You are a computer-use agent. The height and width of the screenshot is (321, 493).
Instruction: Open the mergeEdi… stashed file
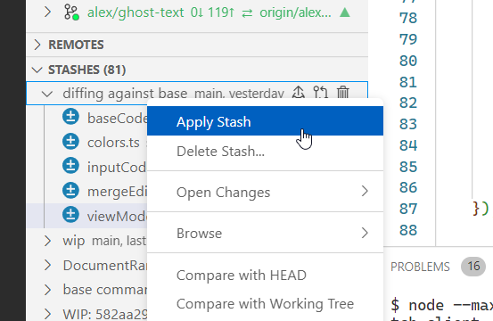[117, 192]
